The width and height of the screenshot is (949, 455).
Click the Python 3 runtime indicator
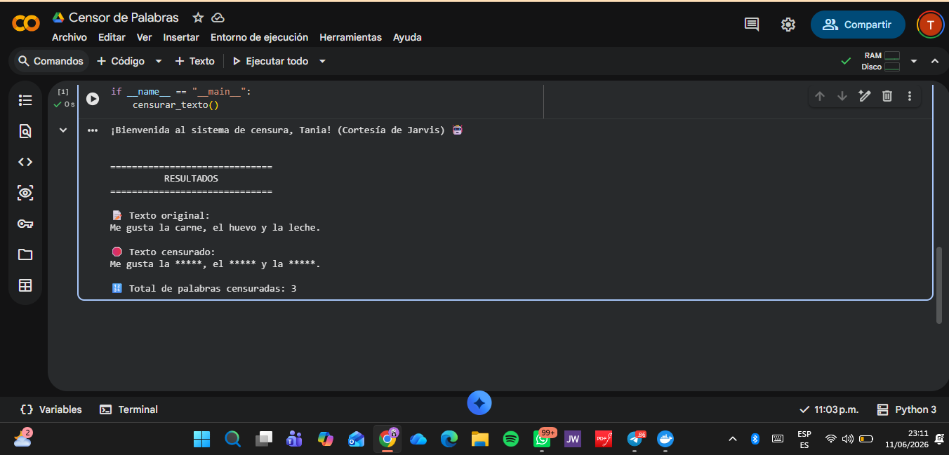click(907, 409)
